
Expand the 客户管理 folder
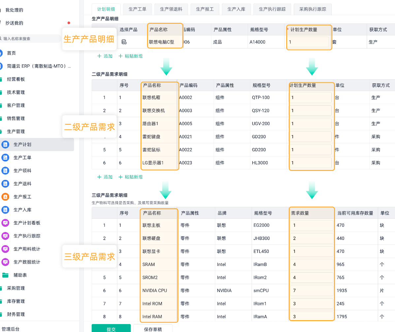click(x=16, y=105)
